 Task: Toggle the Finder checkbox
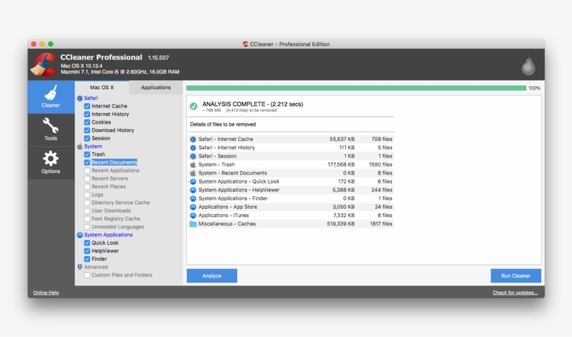click(x=86, y=259)
